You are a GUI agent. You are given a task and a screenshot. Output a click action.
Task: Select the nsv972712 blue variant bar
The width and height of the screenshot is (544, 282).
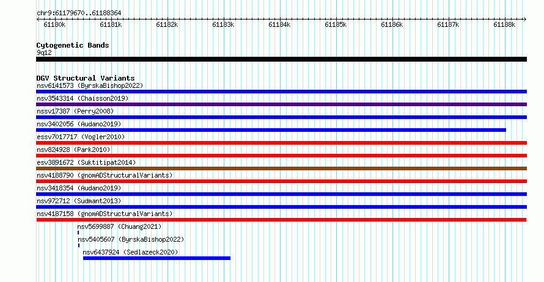pyautogui.click(x=281, y=207)
